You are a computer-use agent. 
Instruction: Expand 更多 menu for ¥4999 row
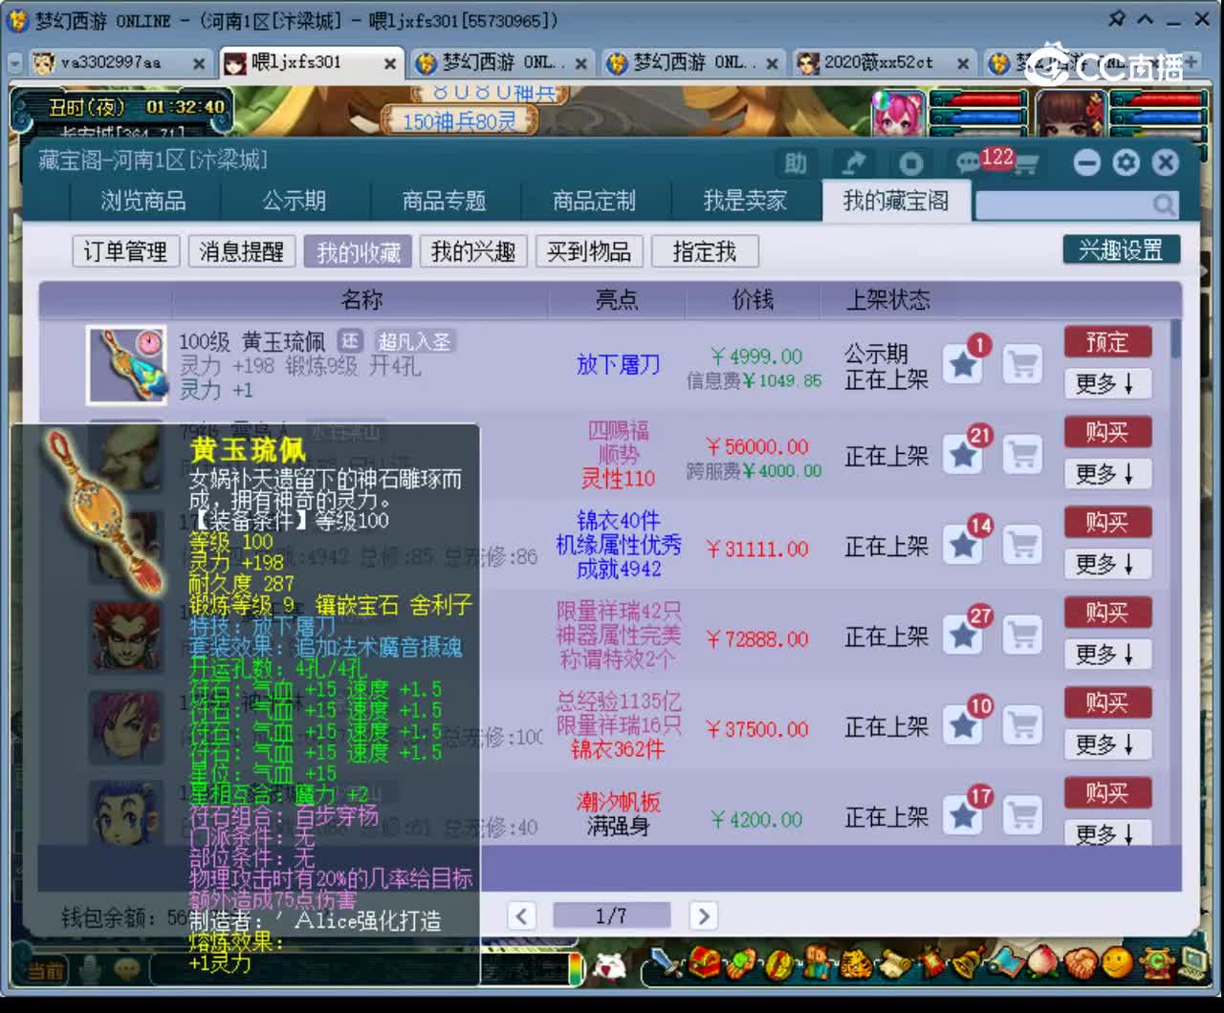tap(1107, 384)
